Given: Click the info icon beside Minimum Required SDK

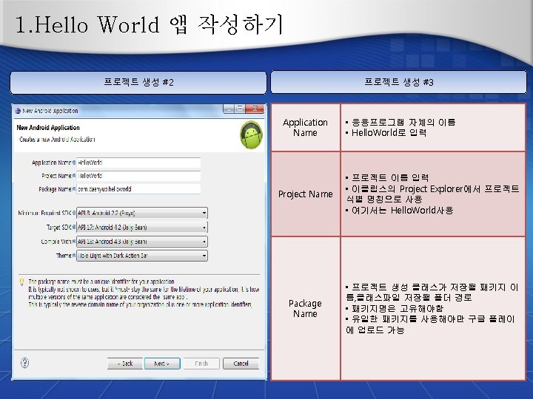Looking at the screenshot, I should (74, 213).
